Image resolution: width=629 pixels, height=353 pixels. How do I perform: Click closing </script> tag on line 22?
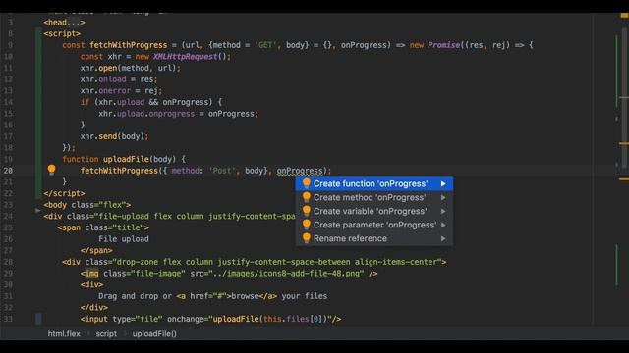[x=64, y=193]
